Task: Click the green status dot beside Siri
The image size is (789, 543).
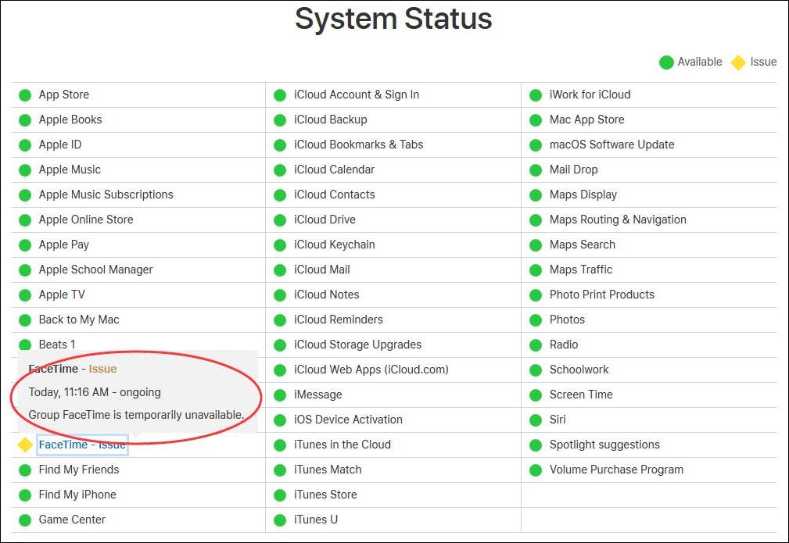Action: click(x=536, y=420)
